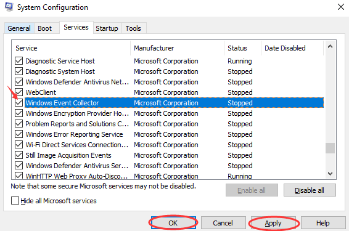The height and width of the screenshot is (231, 349).
Task: Toggle Windows Event Collector checkbox
Action: tap(18, 102)
